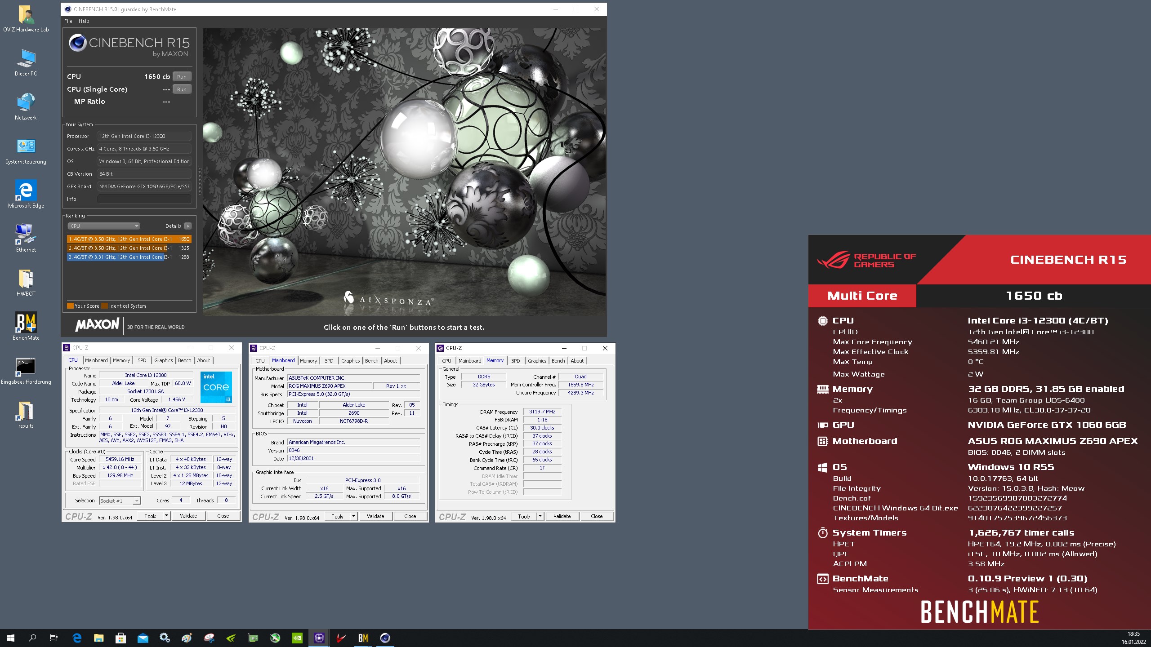Screen dimensions: 1151x647
Task: Click Core Speed value 5459.16 MHz
Action: pos(120,459)
